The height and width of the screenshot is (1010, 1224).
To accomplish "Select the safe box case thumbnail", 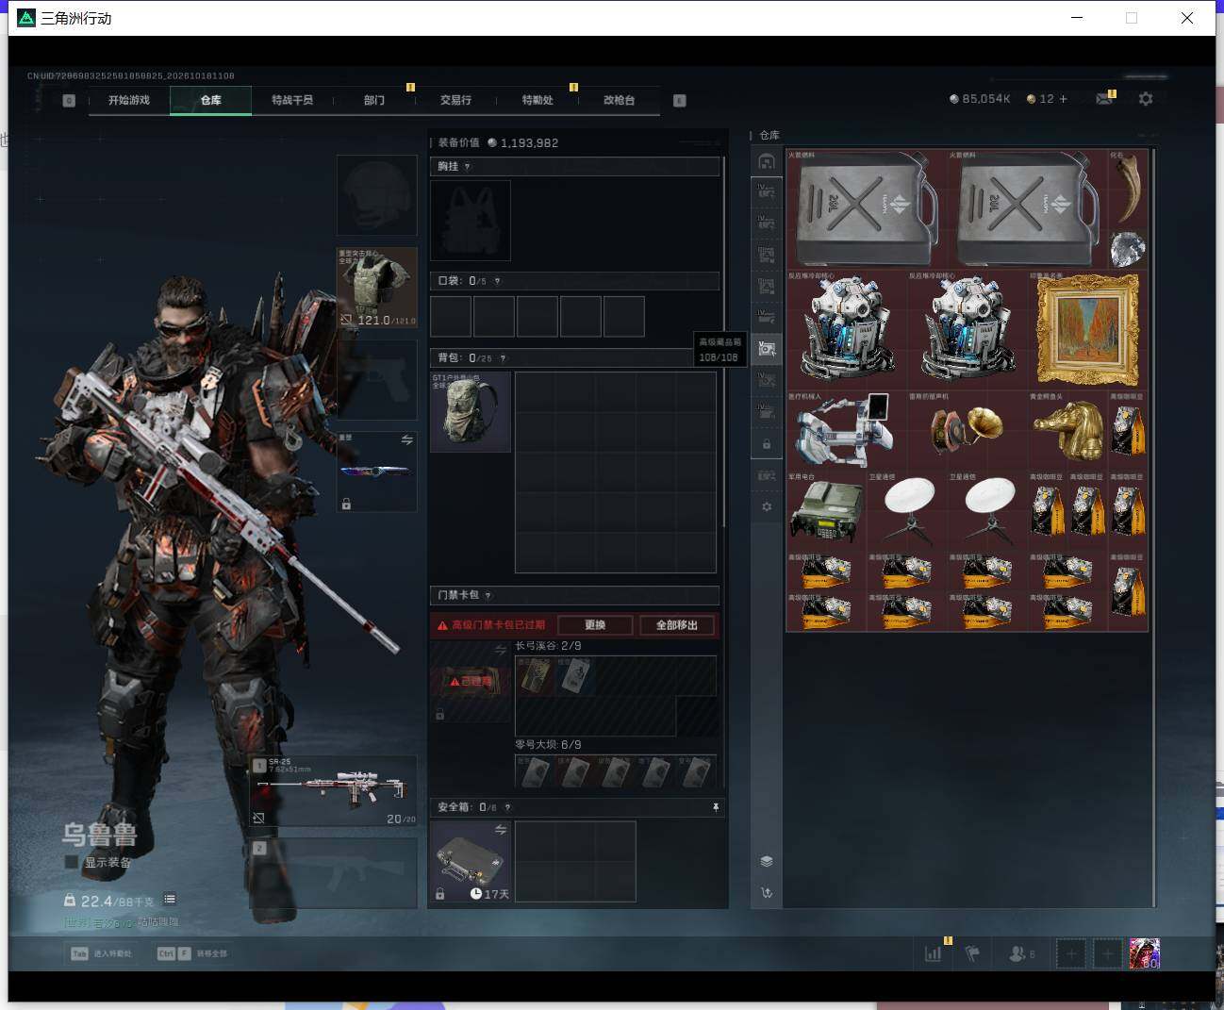I will (471, 861).
